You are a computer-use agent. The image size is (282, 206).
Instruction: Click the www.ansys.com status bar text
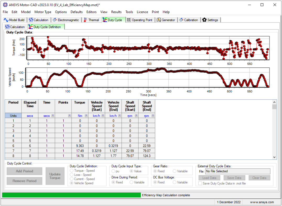[262, 202]
